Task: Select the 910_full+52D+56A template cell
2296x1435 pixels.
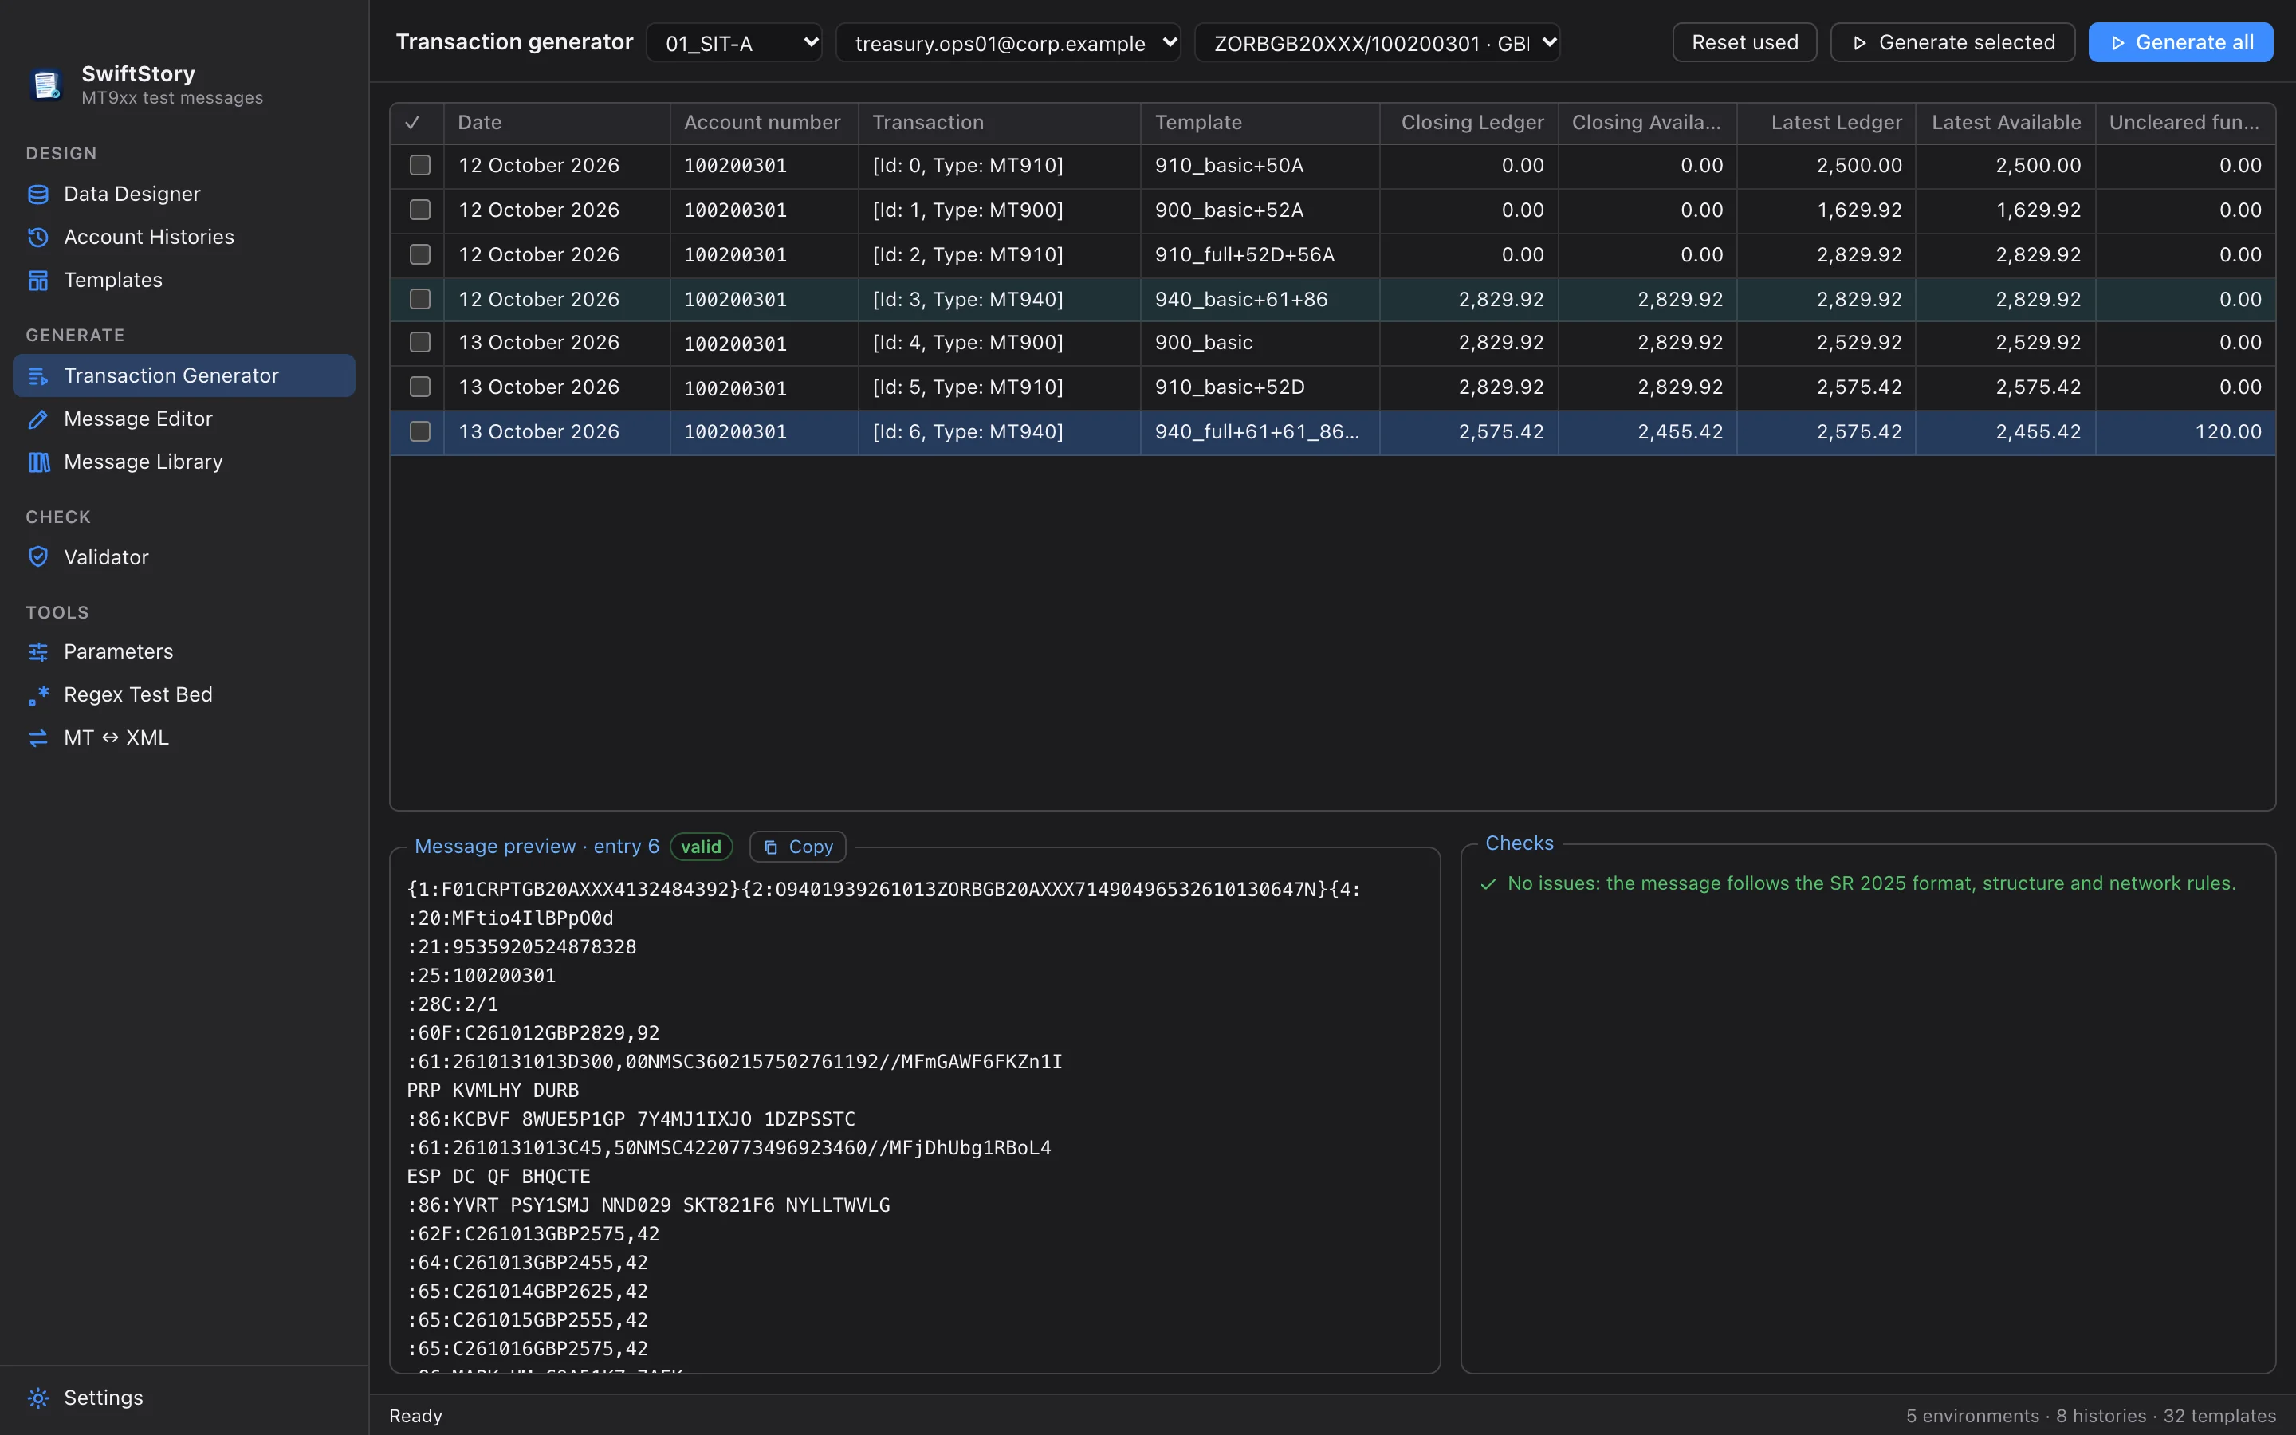Action: click(1259, 254)
